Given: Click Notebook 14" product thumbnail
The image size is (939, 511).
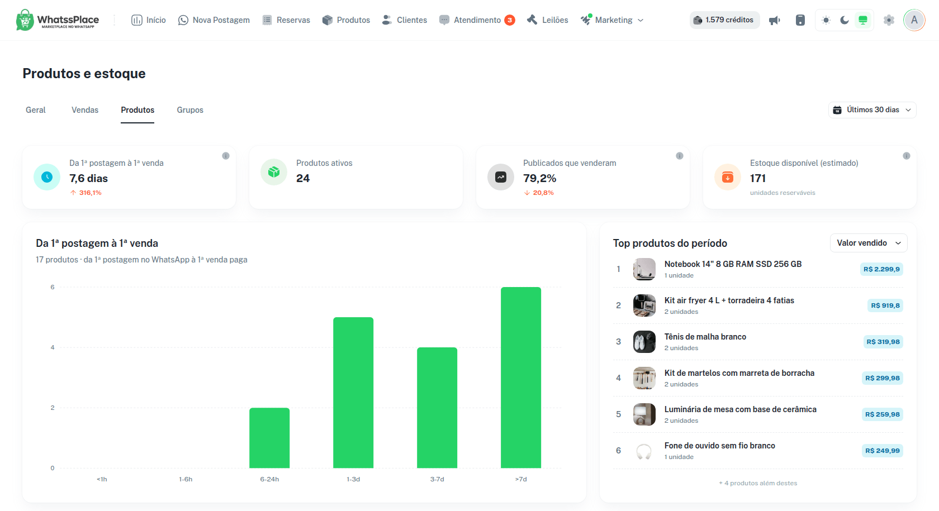Looking at the screenshot, I should pyautogui.click(x=644, y=269).
